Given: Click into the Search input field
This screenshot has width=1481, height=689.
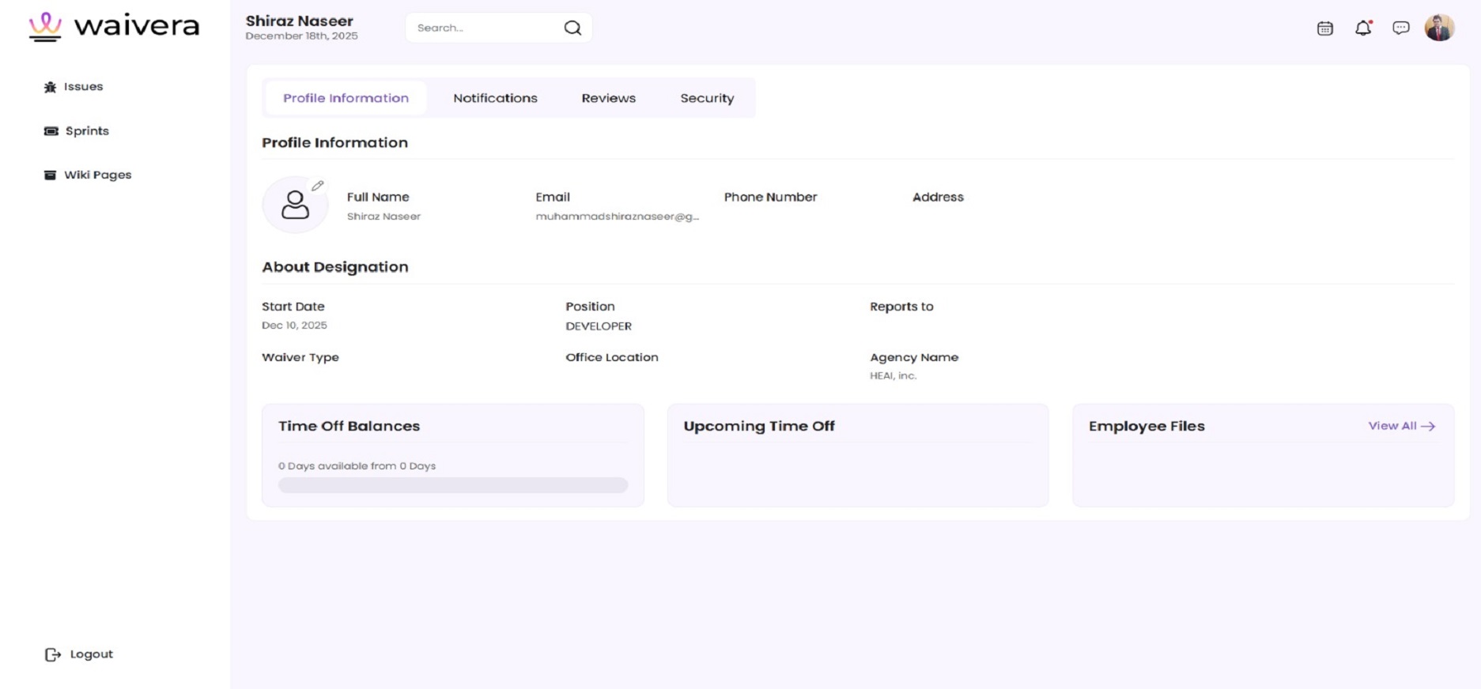Looking at the screenshot, I should tap(482, 28).
